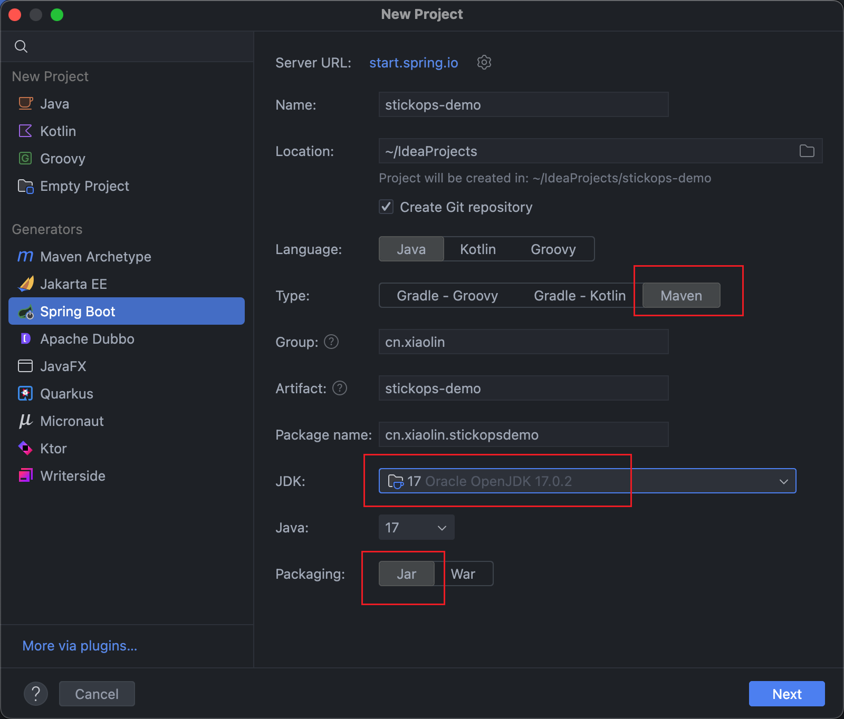The width and height of the screenshot is (844, 719).
Task: Click inside the Artifact text field
Action: pyautogui.click(x=523, y=388)
